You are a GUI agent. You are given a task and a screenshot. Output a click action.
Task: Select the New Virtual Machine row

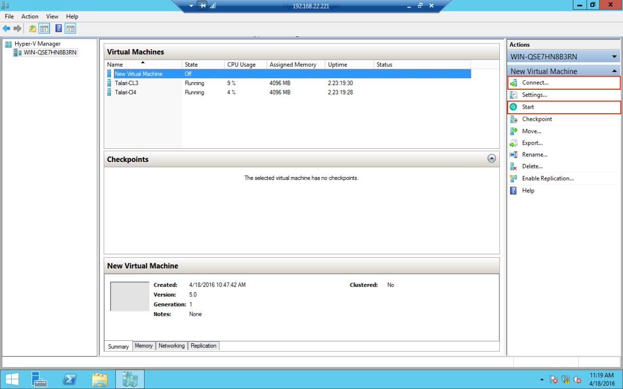(x=288, y=74)
